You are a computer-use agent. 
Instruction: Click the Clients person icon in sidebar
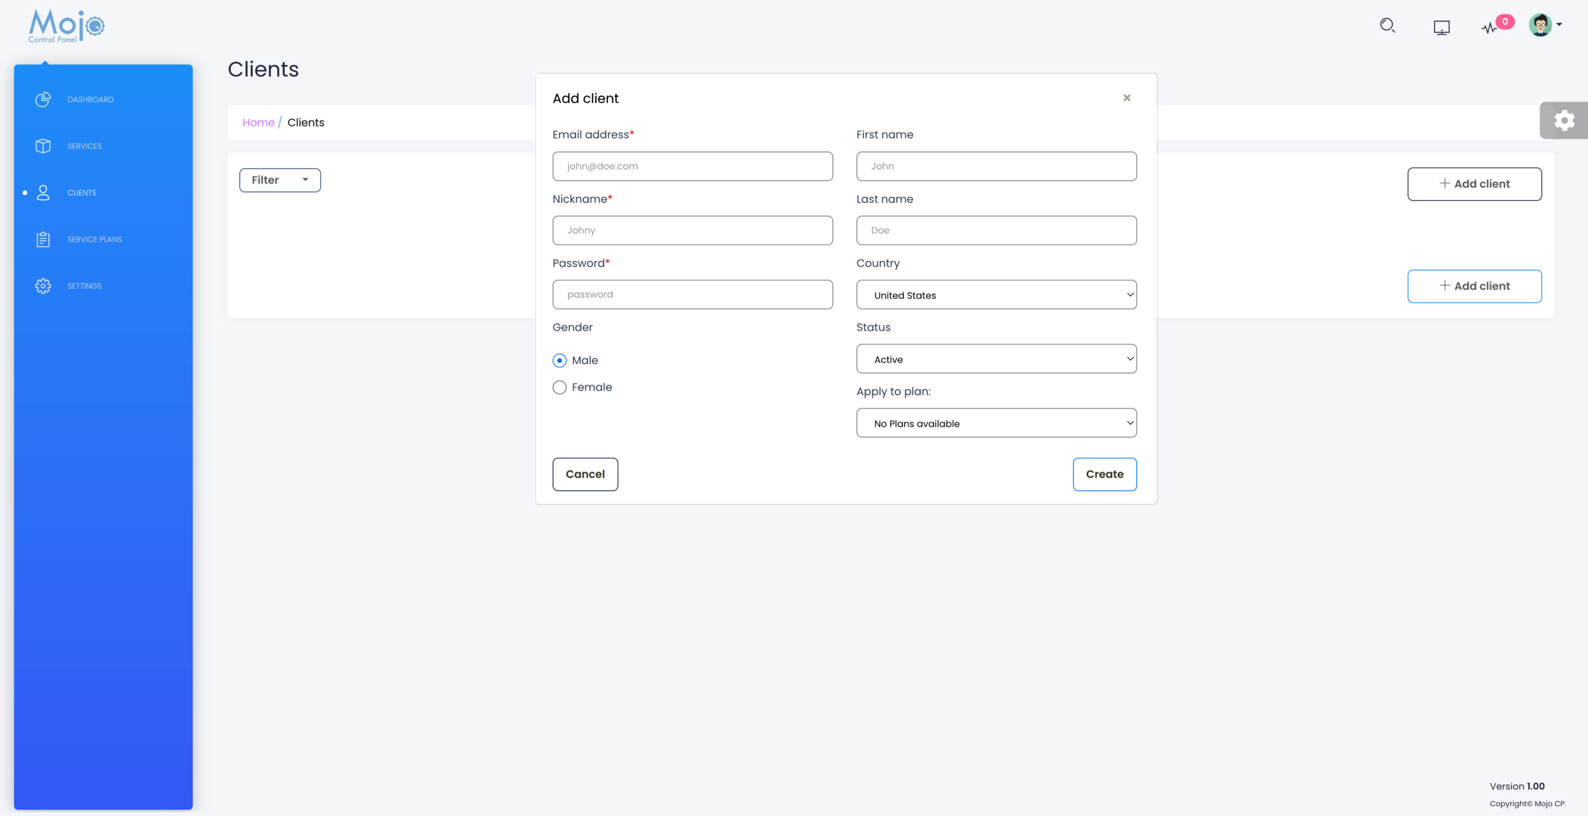[x=42, y=192]
